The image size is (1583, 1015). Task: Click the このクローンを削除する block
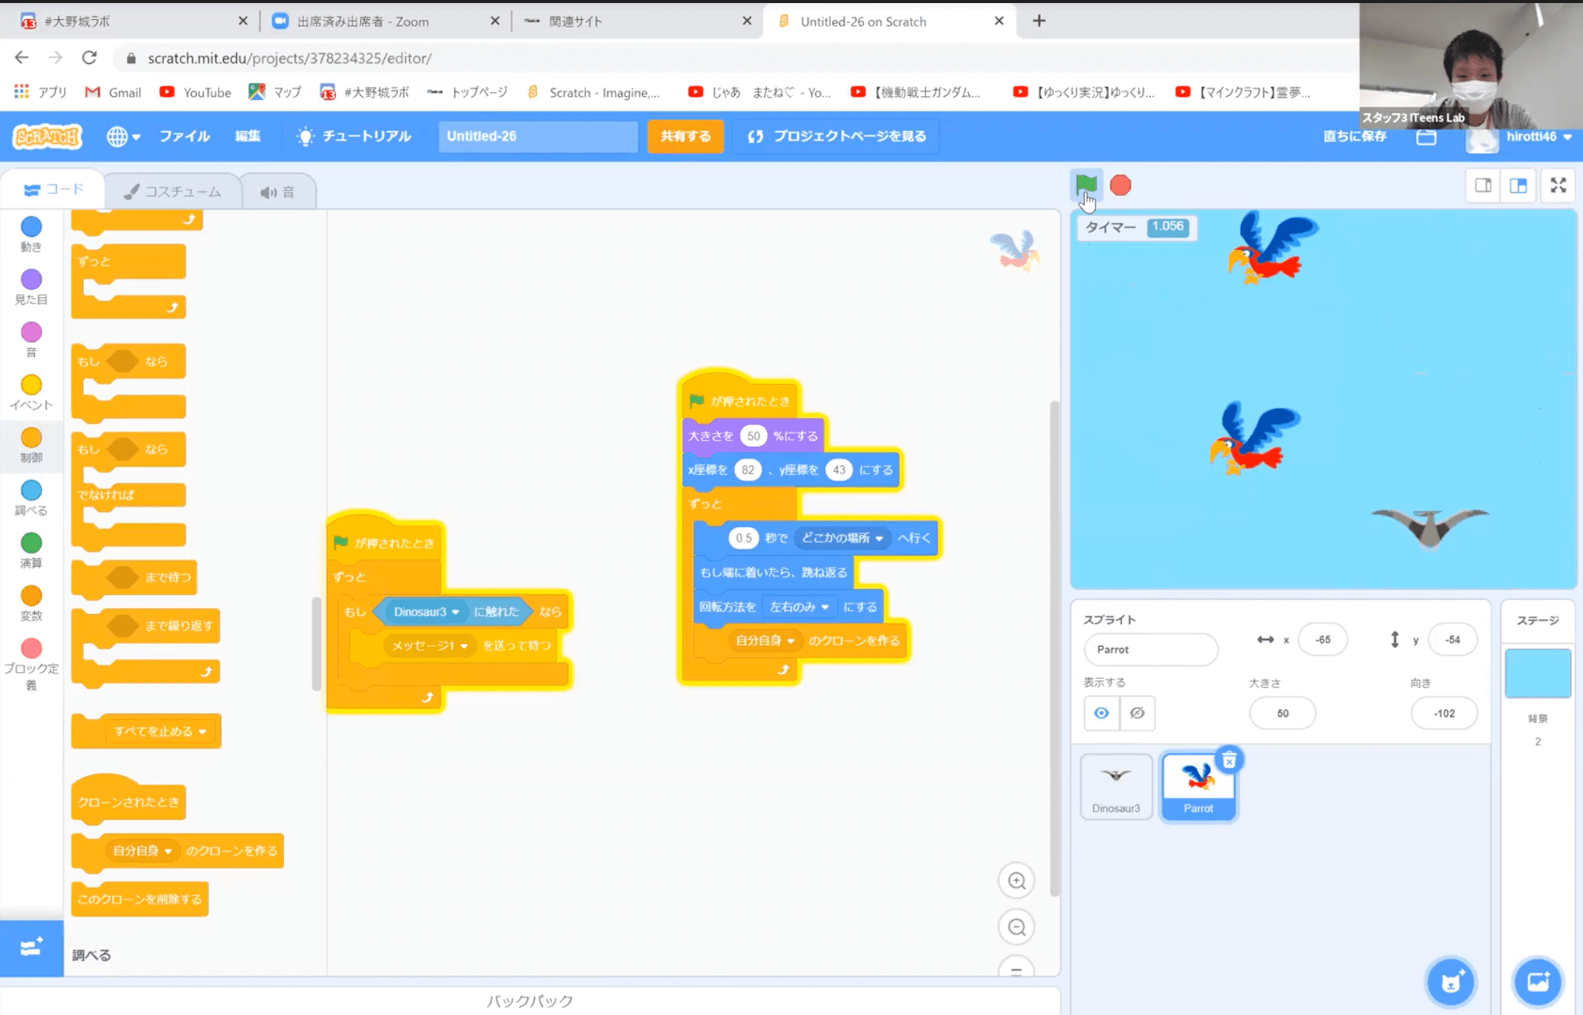pyautogui.click(x=139, y=899)
